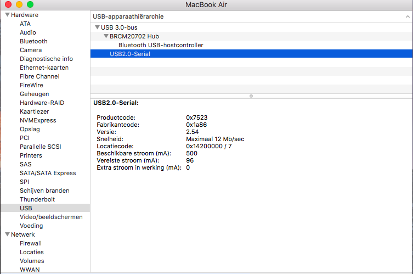The image size is (413, 274).
Task: Select the USB 3.0-bus row
Action: [x=251, y=27]
